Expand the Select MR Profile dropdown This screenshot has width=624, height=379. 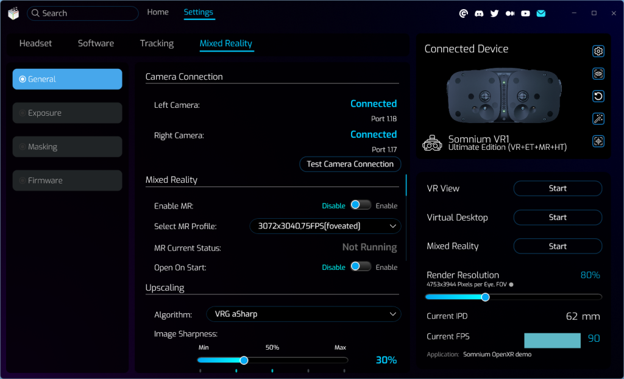[x=325, y=226]
